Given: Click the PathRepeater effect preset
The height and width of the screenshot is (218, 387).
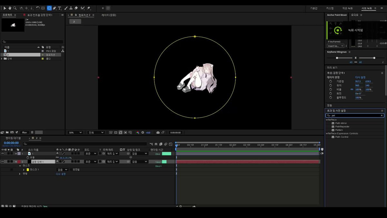Looking at the screenshot, I should tap(342, 127).
